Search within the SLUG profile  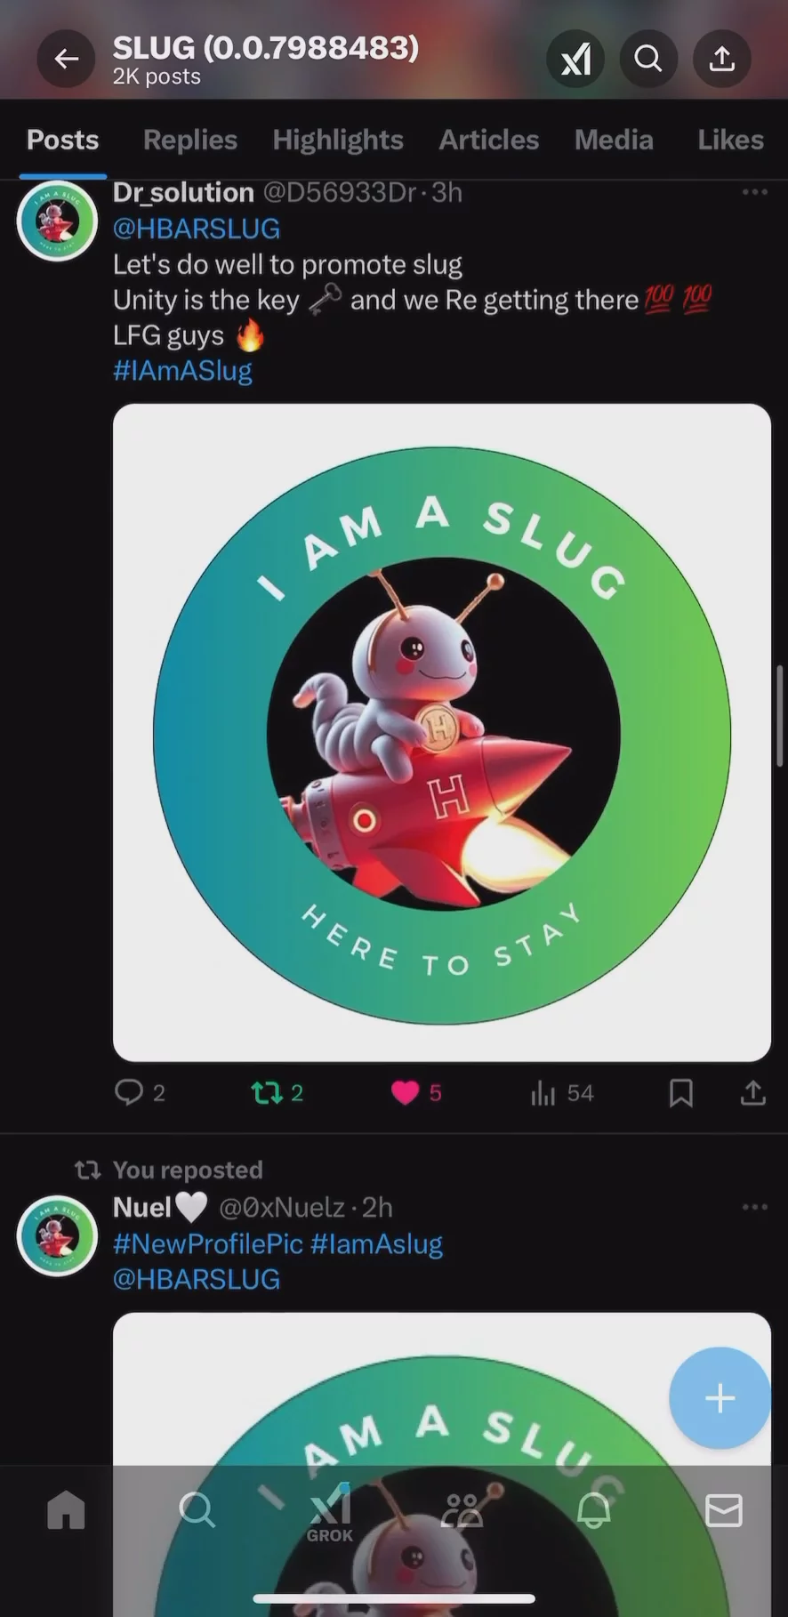[x=648, y=60]
